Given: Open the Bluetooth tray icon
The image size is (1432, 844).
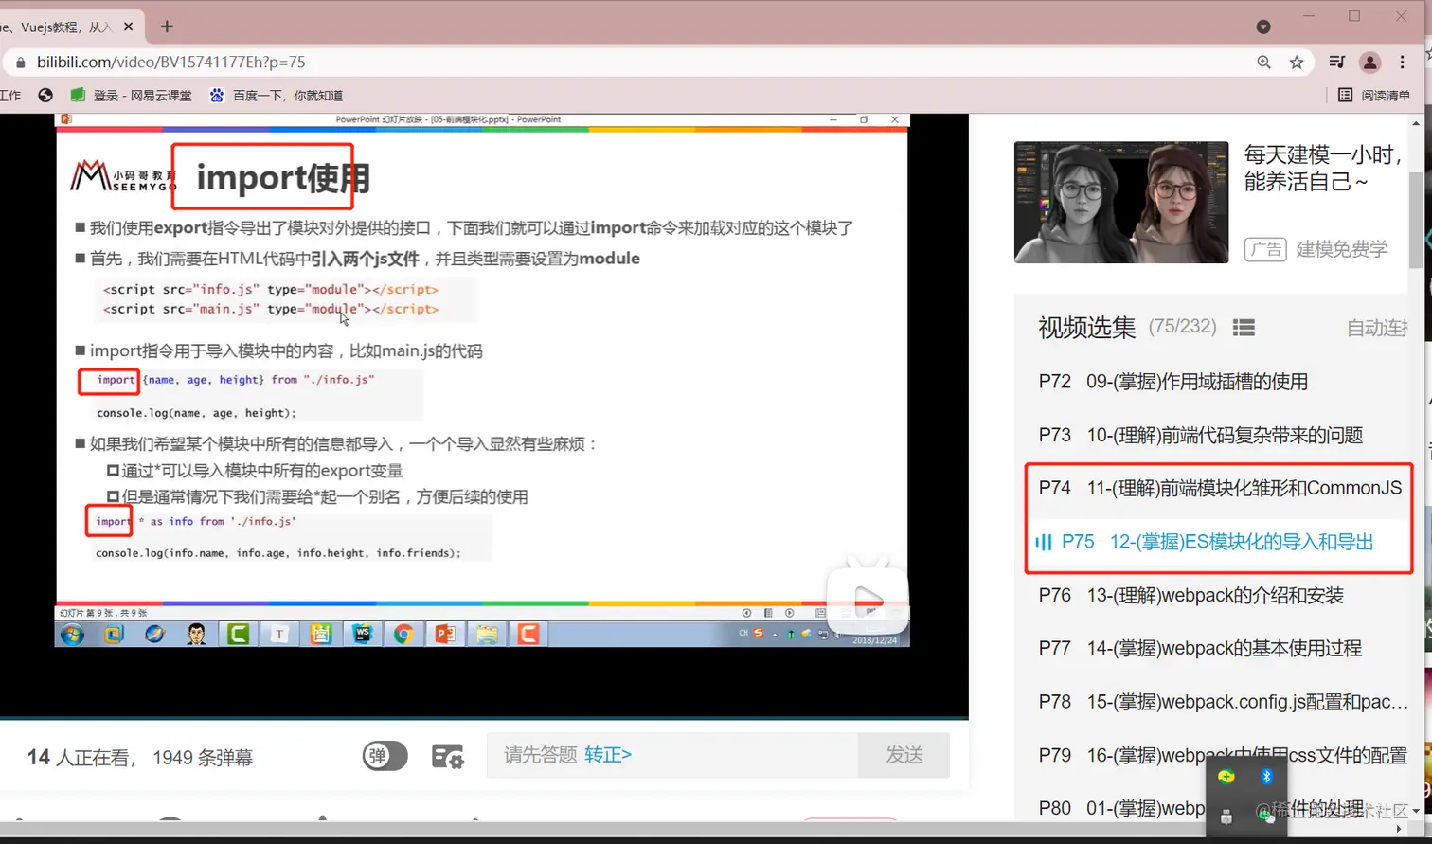Looking at the screenshot, I should point(1266,778).
